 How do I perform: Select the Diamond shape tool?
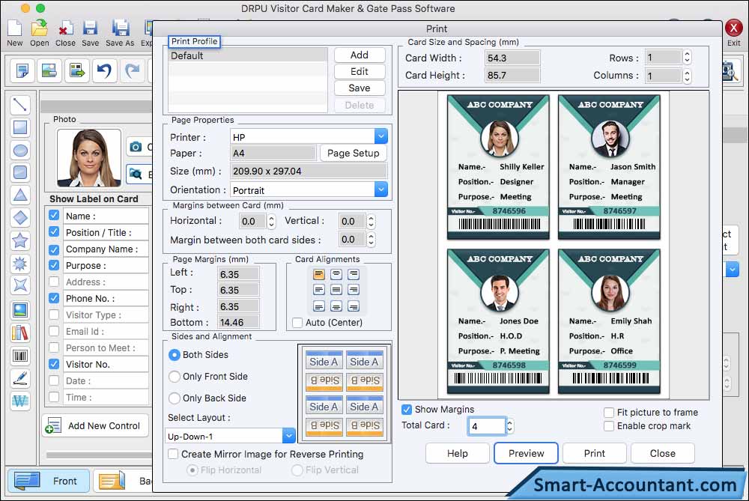click(x=20, y=218)
